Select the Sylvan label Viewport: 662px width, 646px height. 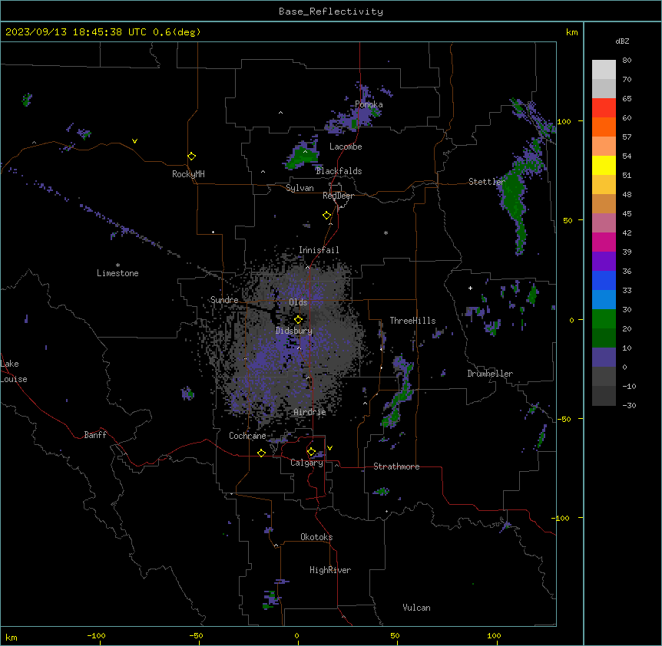click(x=300, y=188)
